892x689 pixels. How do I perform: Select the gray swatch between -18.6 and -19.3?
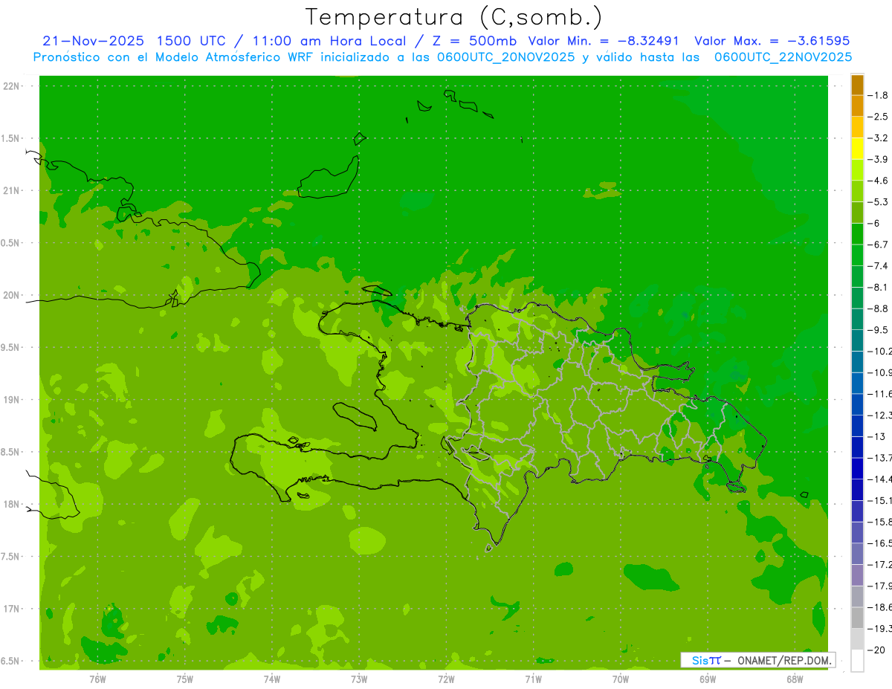[857, 618]
